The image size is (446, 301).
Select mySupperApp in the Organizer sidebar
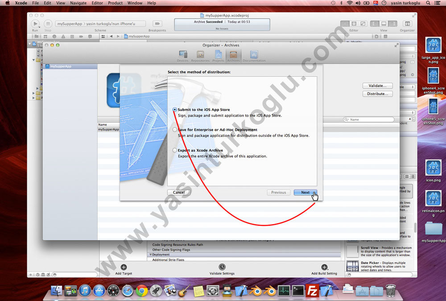pyautogui.click(x=70, y=66)
